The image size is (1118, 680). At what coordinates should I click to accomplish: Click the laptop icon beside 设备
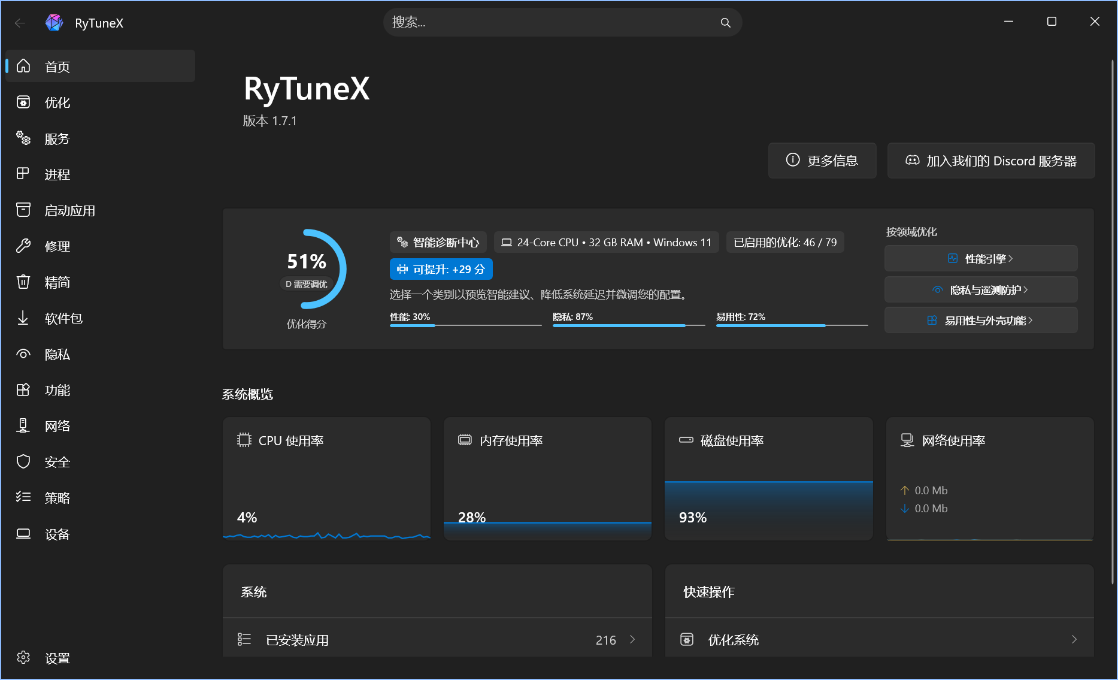(23, 533)
